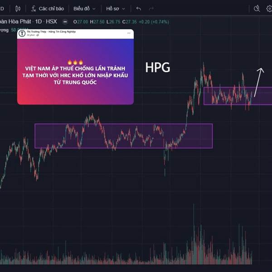
Task: Redo the chart action
Action: [x=151, y=9]
